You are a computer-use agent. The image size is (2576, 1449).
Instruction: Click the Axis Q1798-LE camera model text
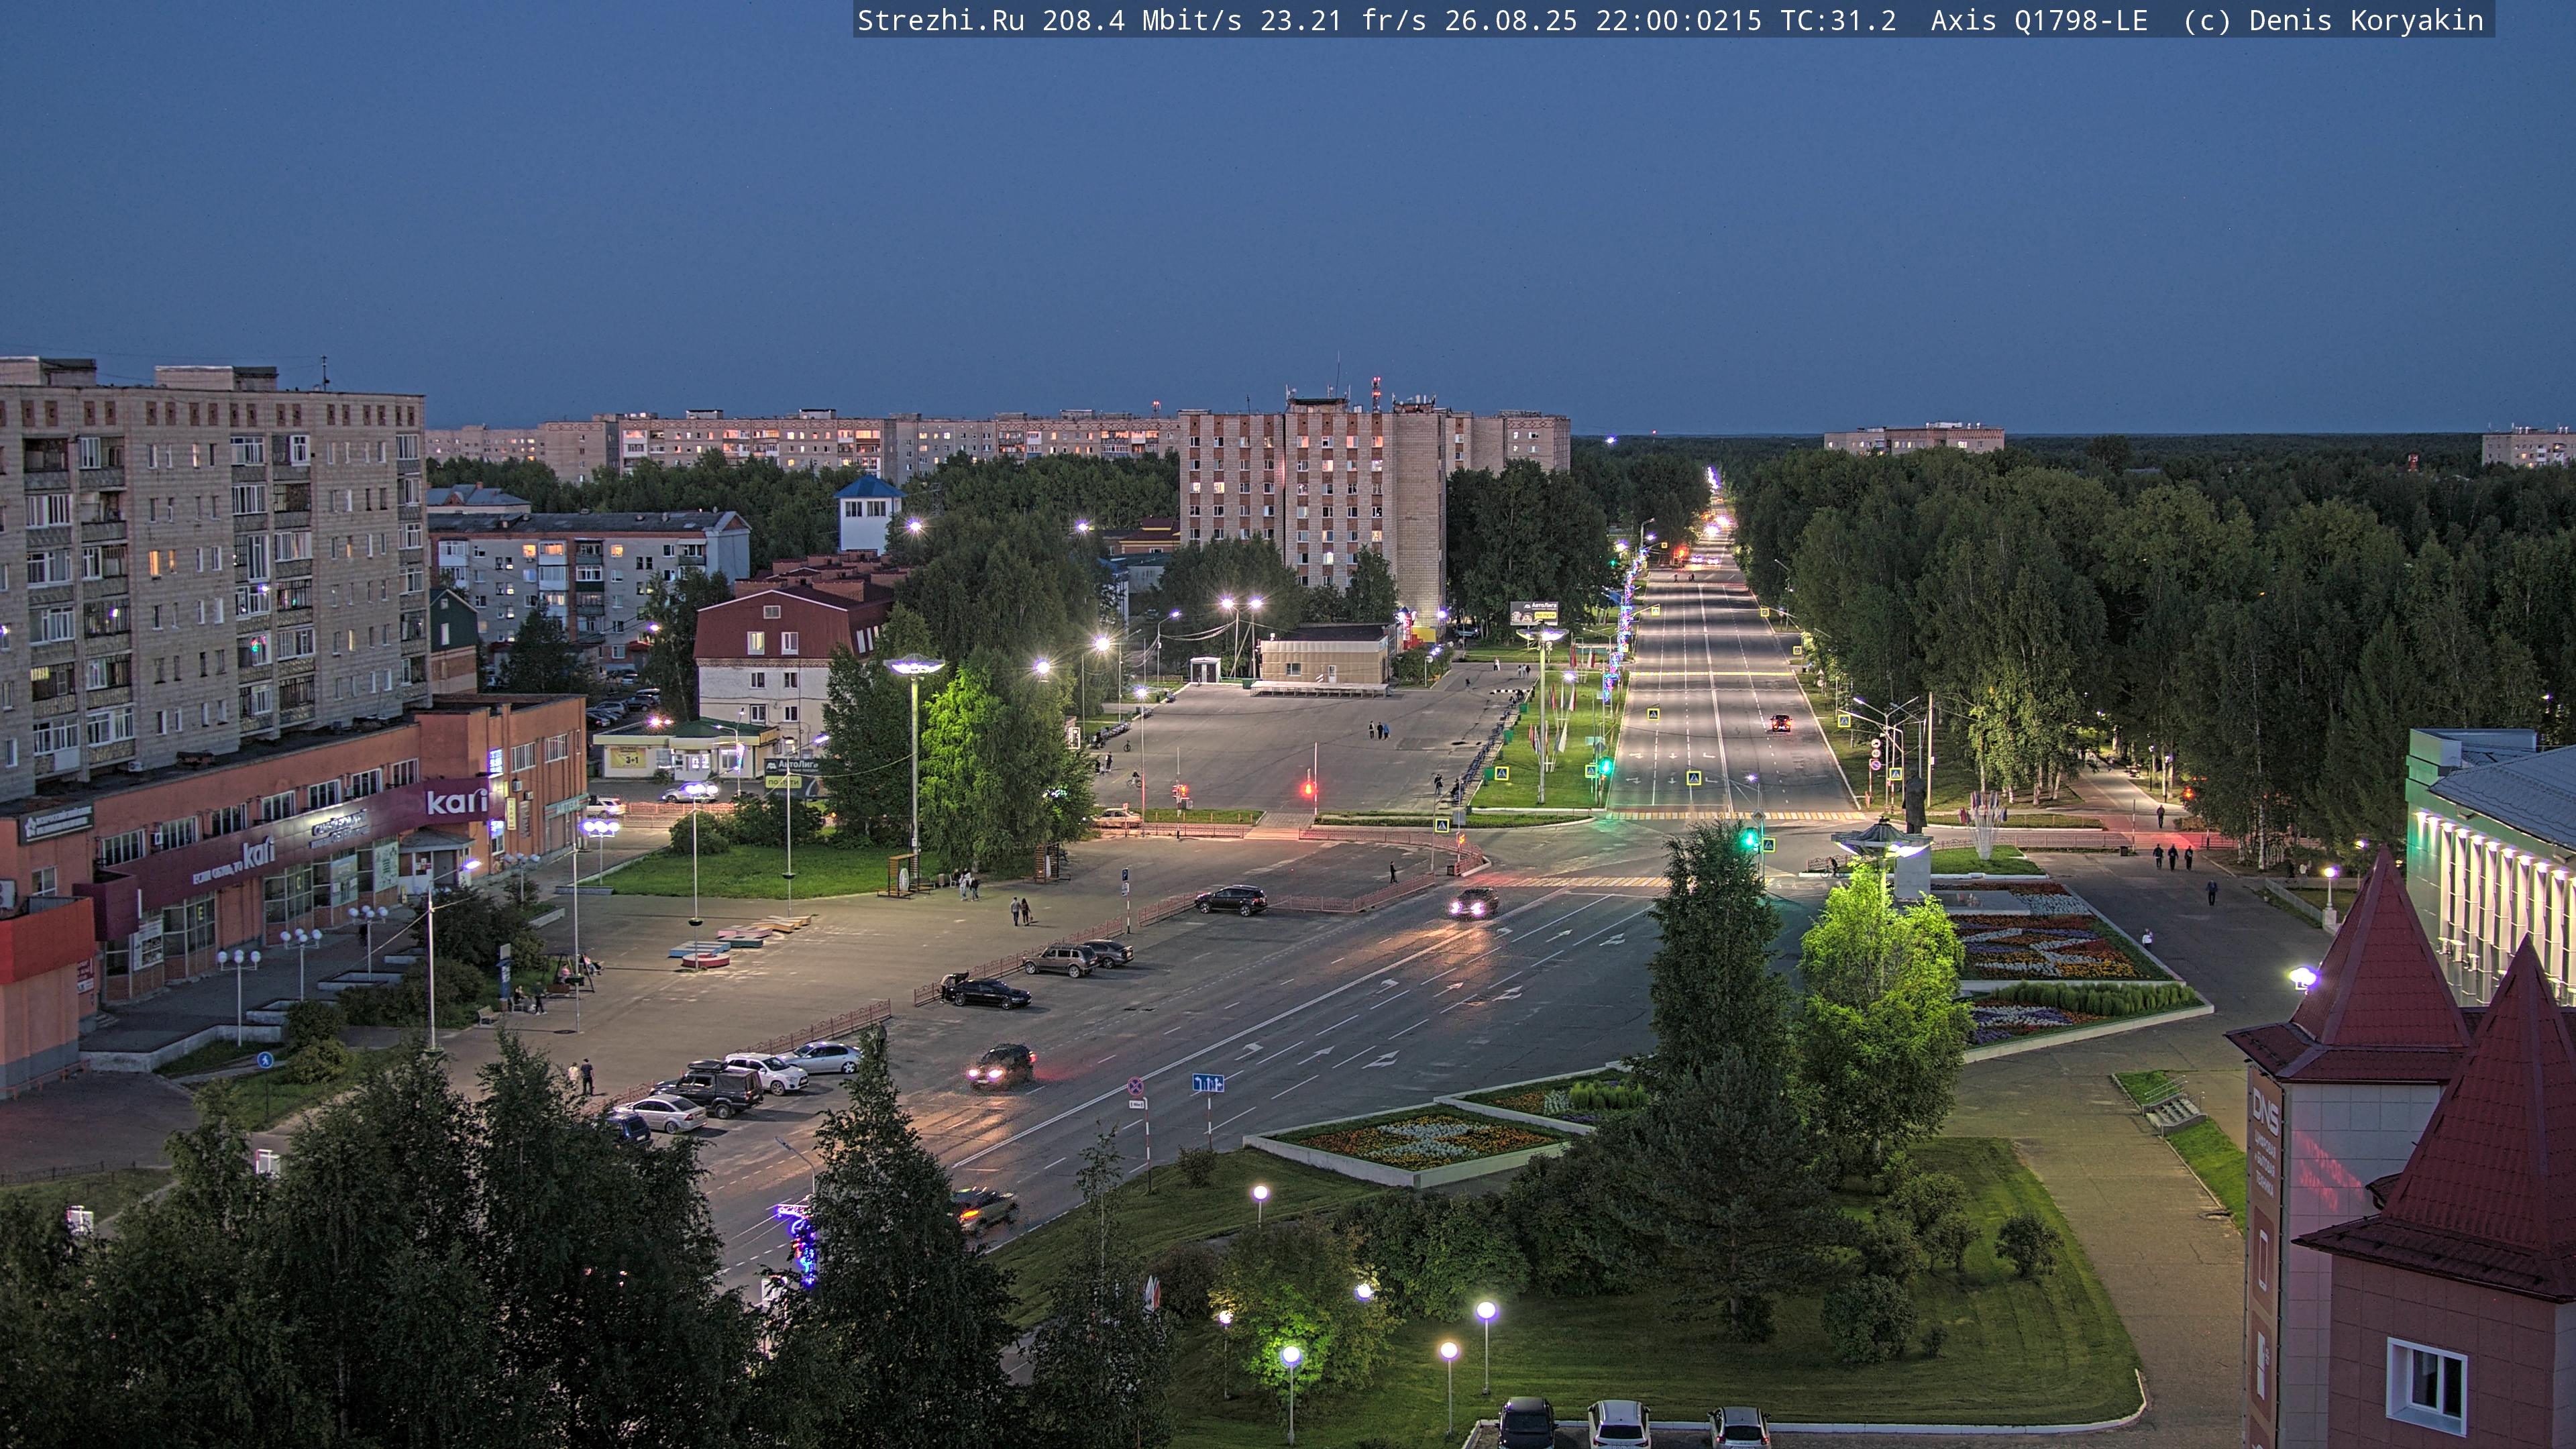coord(2039,20)
